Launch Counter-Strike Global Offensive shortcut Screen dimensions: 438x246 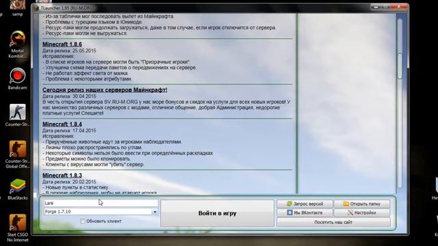(x=17, y=154)
